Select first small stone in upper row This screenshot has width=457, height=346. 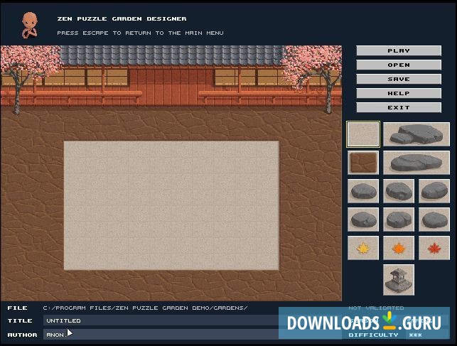pyautogui.click(x=363, y=191)
